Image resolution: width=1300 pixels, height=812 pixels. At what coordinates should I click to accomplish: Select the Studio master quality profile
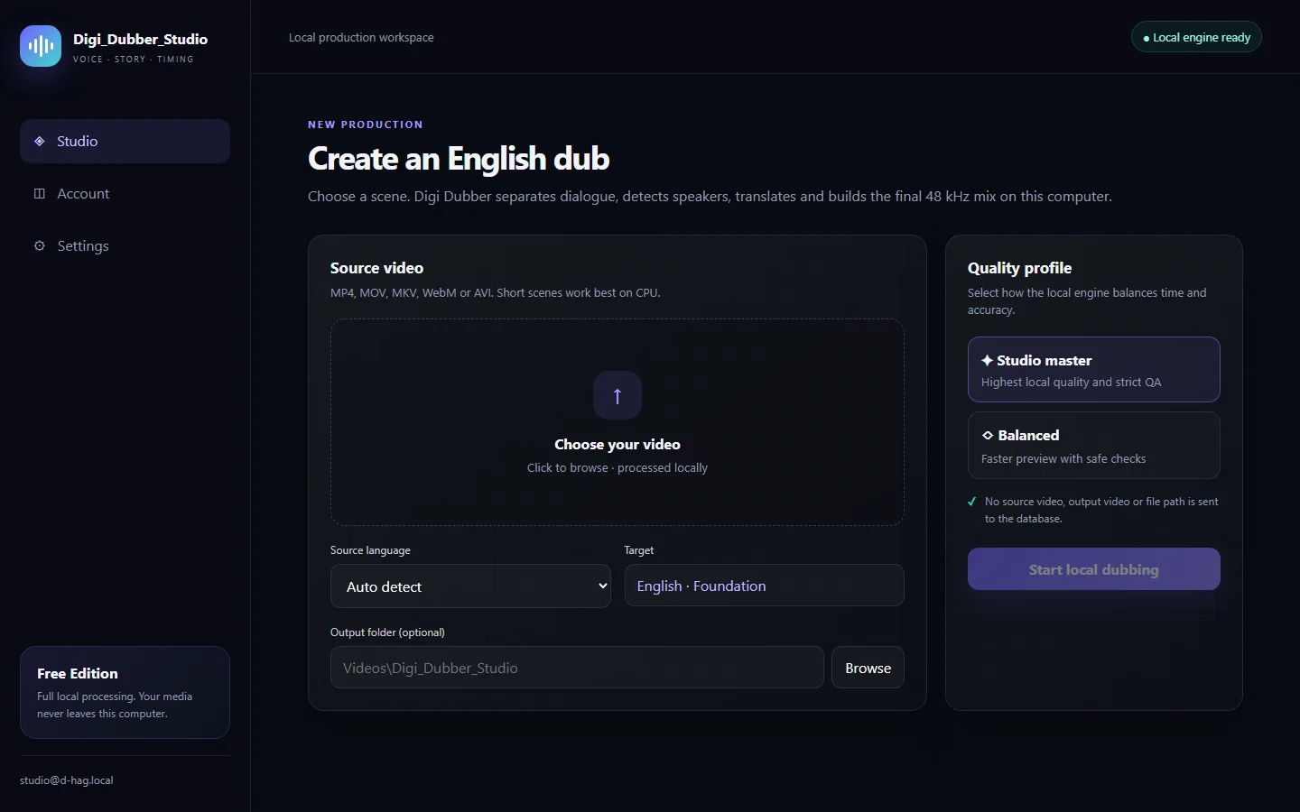[1094, 370]
